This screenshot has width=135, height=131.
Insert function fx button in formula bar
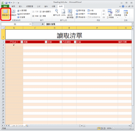tap(43, 24)
